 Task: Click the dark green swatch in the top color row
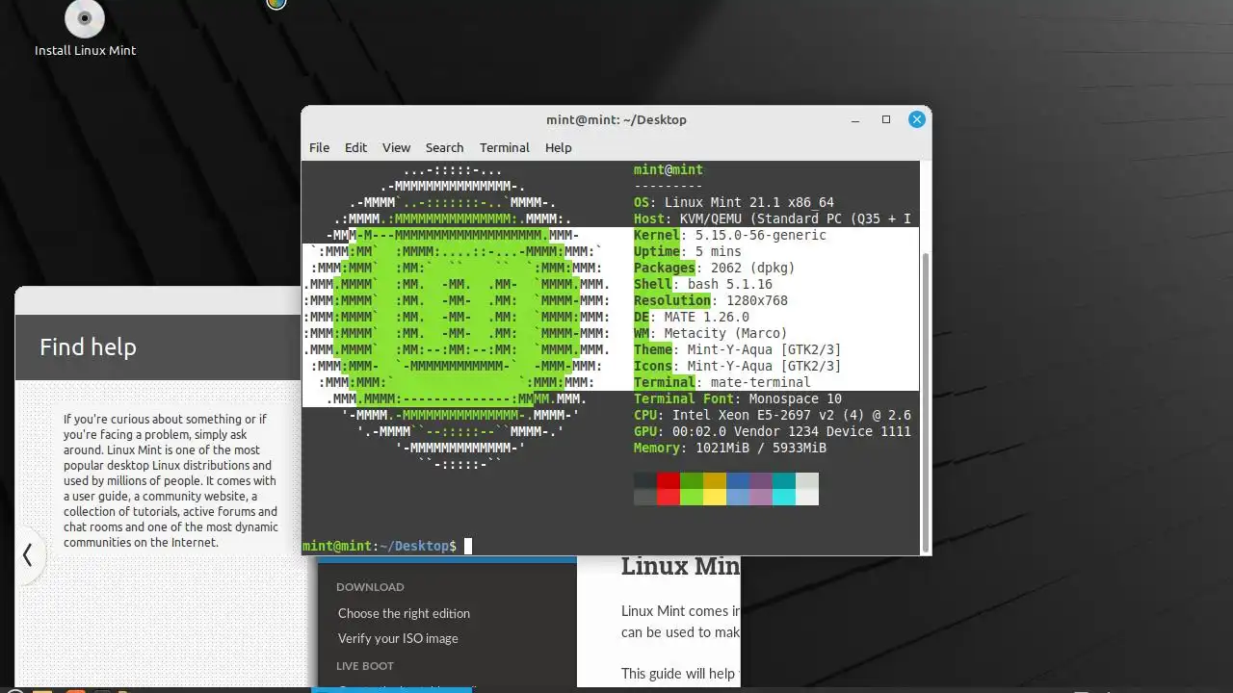click(x=692, y=480)
